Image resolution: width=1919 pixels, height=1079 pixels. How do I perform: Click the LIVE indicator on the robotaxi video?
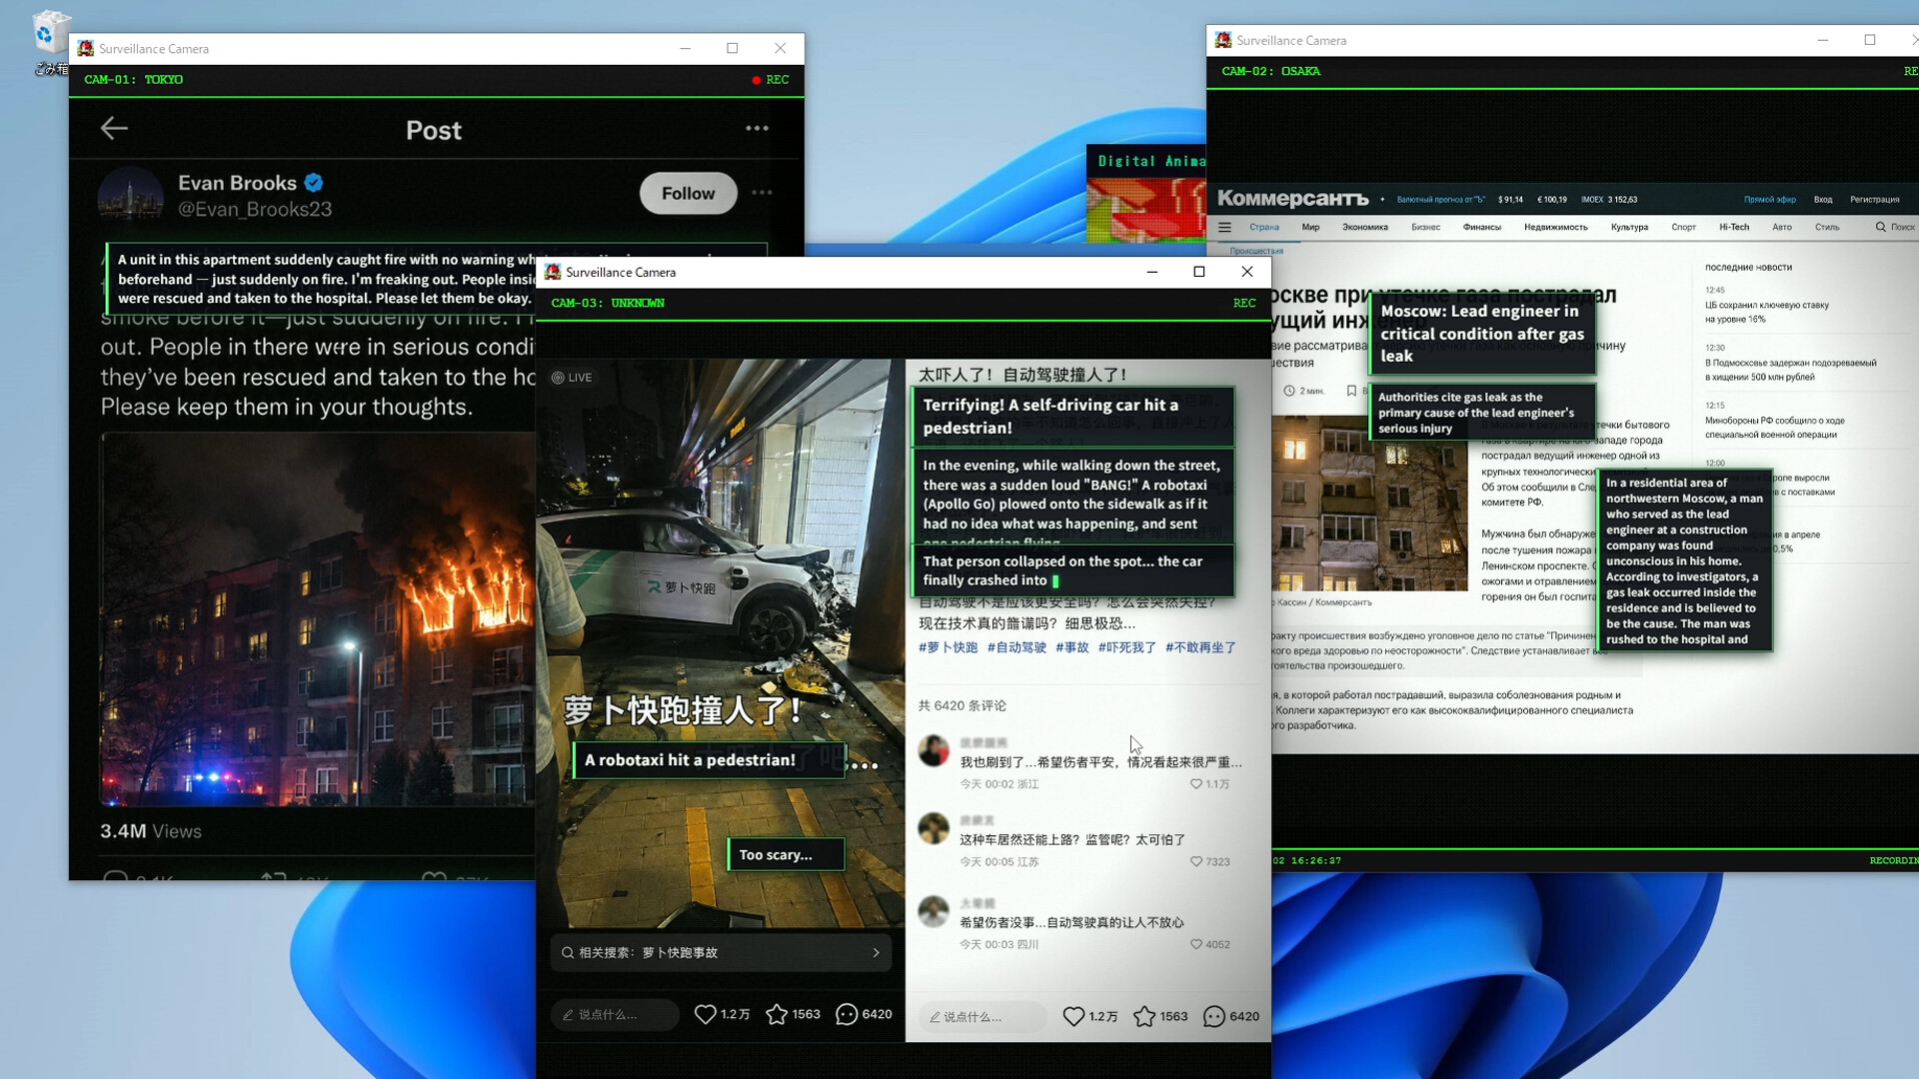coord(572,378)
